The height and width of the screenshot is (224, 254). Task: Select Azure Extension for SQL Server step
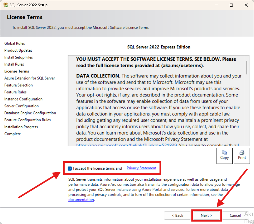pyautogui.click(x=30, y=78)
